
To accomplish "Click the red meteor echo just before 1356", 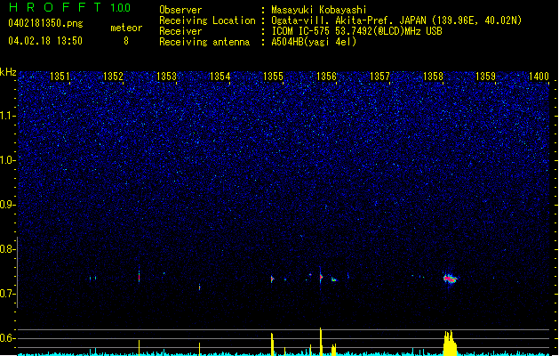I will coord(321,276).
